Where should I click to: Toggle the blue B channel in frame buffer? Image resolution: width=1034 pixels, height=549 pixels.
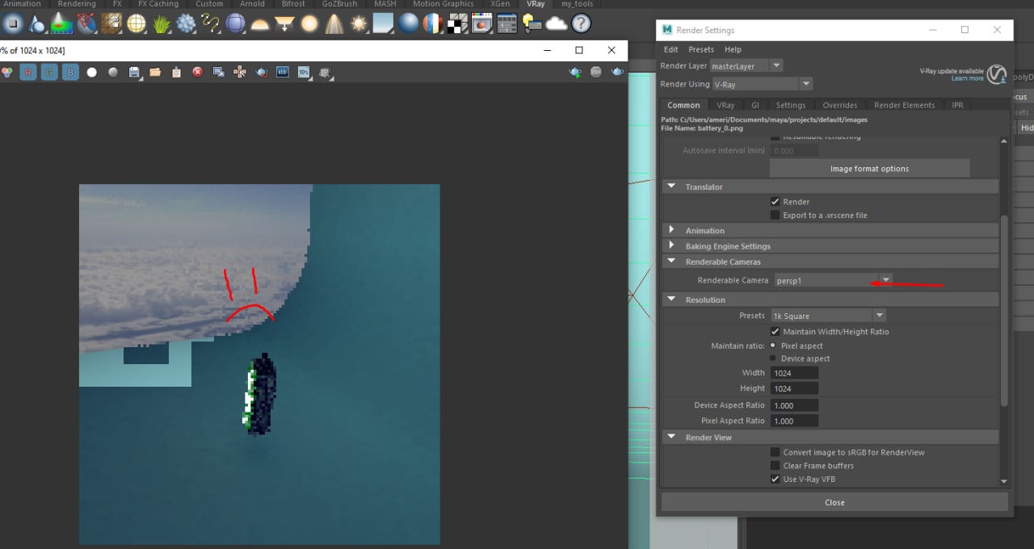pos(71,72)
